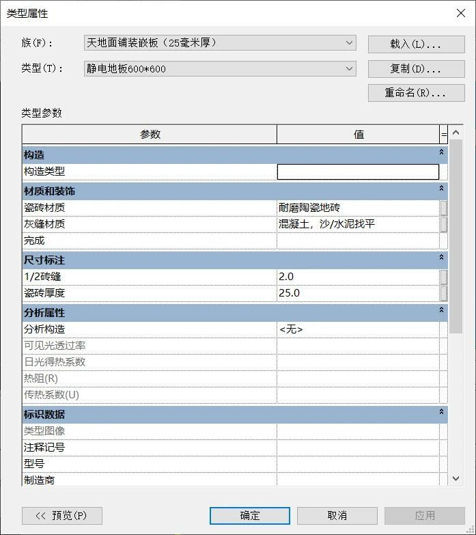Viewport: 476px width, 535px height.
Task: Click the small associate button beside 瓷砖厚度
Action: (x=444, y=293)
